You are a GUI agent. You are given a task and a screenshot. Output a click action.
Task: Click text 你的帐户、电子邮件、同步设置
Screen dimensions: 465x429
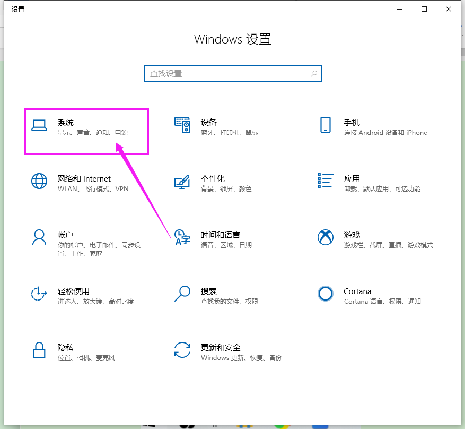coord(99,250)
